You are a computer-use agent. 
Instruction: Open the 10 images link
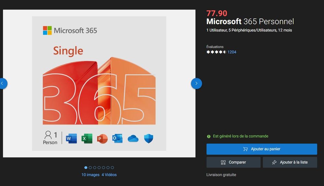click(90, 175)
